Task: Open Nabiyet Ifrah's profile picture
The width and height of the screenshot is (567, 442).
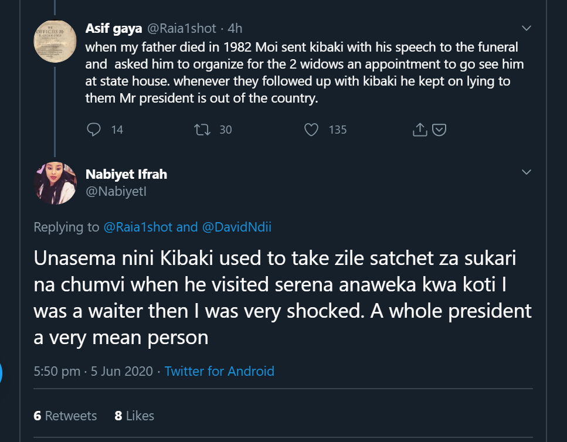Action: pos(55,183)
